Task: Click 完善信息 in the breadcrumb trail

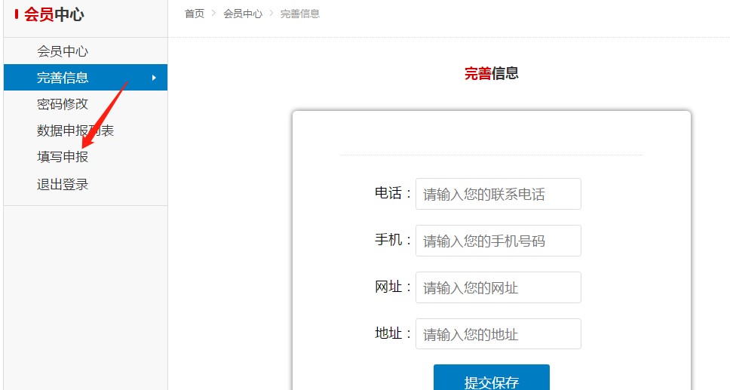Action: [x=300, y=14]
